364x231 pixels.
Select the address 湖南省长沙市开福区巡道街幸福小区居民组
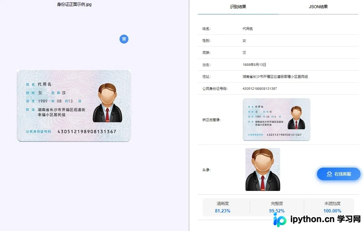coord(275,76)
